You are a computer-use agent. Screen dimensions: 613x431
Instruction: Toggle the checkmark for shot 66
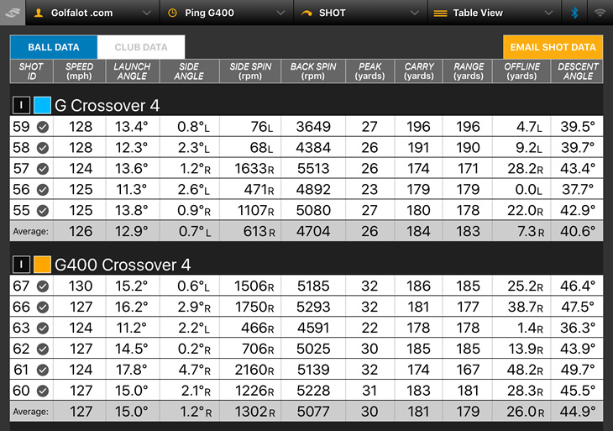click(43, 307)
